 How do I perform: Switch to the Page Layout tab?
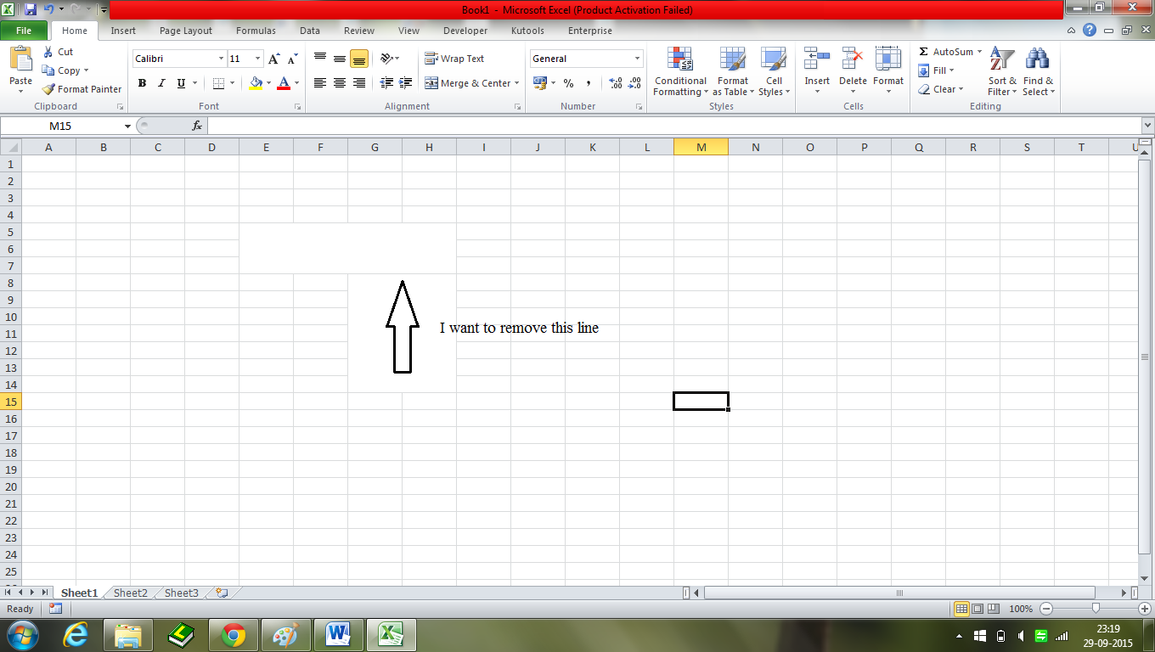pos(186,31)
